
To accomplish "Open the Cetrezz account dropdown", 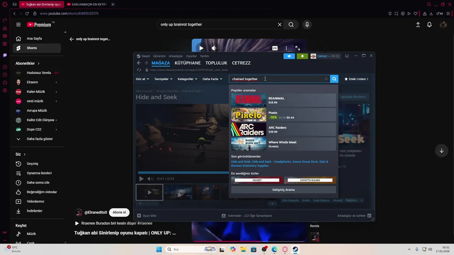I will coord(325,56).
